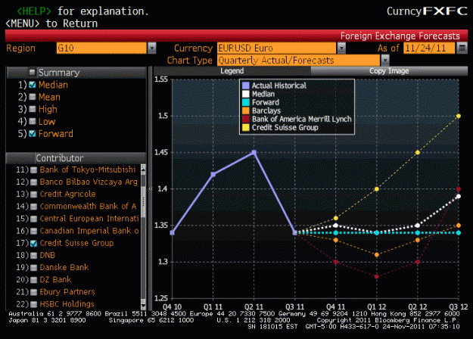Click the <HELP> command text

[34, 11]
